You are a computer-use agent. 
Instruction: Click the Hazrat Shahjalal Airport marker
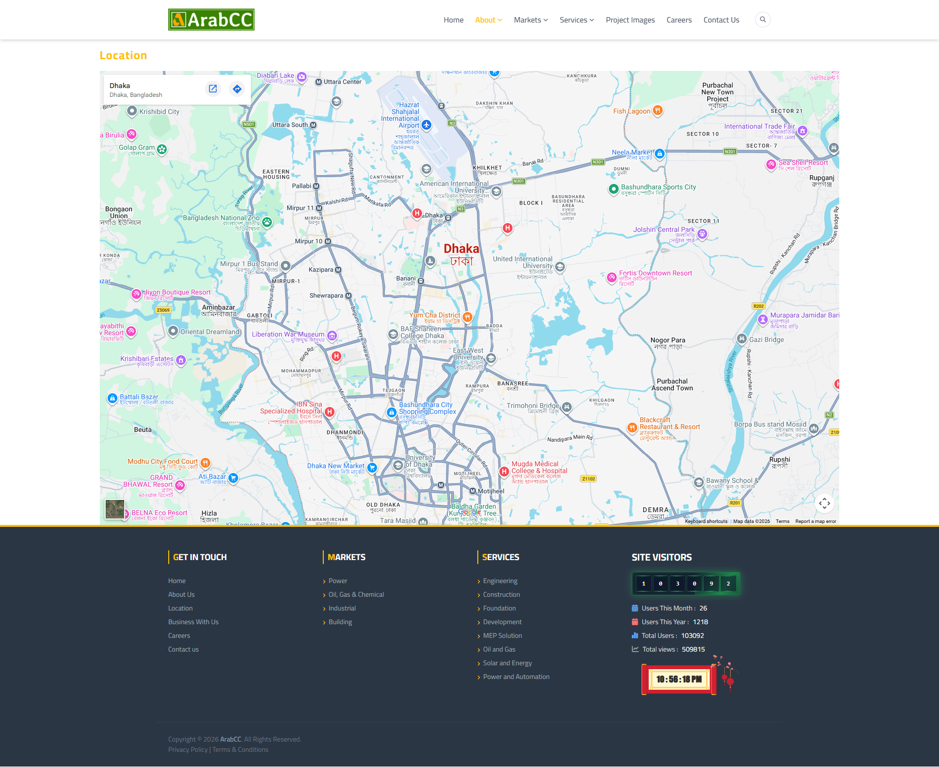pos(426,125)
